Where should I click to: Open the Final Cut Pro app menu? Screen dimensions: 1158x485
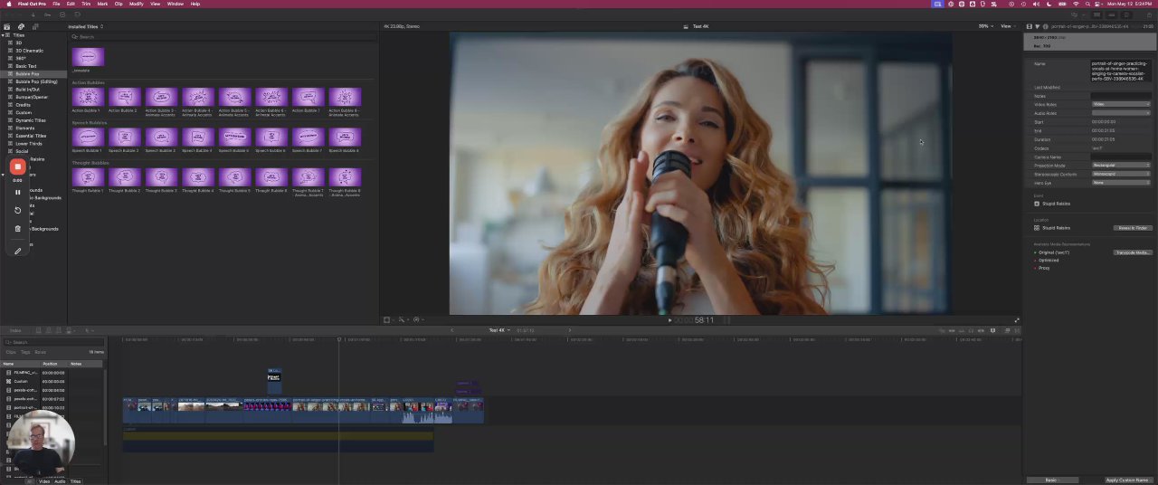[31, 4]
